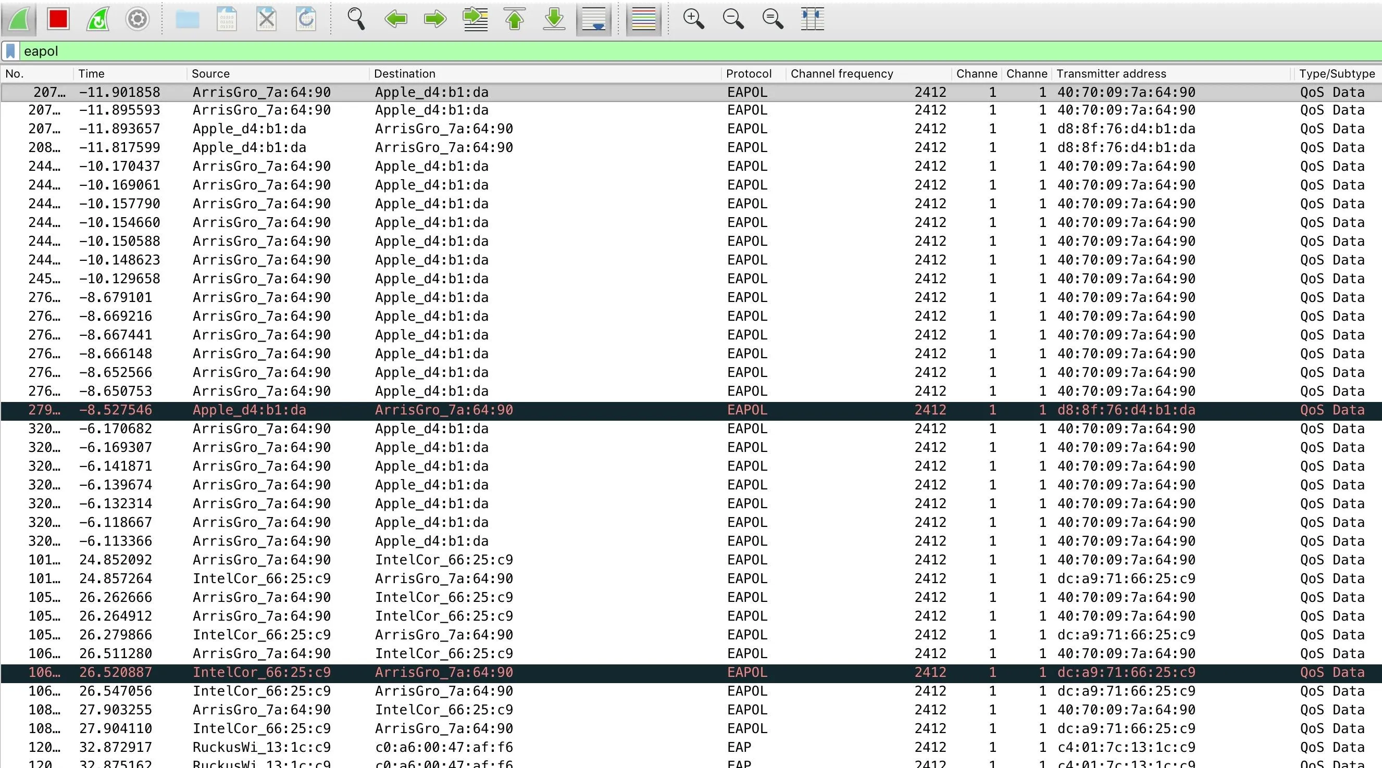
Task: Go back to previous packet arrow
Action: (396, 19)
